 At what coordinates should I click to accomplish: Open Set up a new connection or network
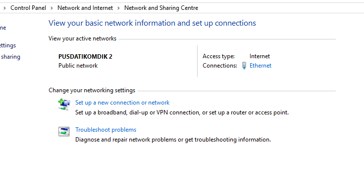click(x=122, y=103)
